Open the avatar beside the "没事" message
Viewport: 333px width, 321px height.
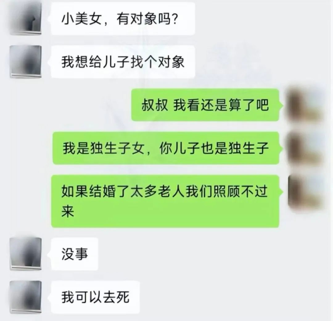pos(26,254)
